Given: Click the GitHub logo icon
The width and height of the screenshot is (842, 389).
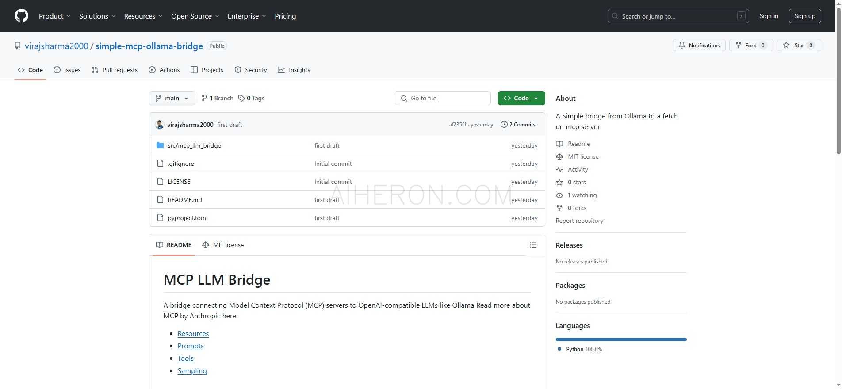Looking at the screenshot, I should (x=21, y=16).
